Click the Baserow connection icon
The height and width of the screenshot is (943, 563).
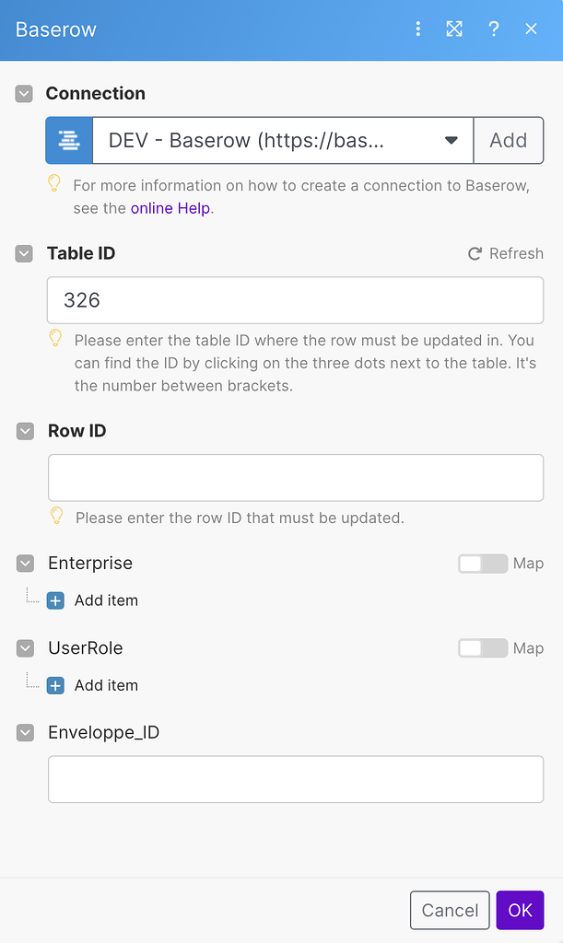69,140
